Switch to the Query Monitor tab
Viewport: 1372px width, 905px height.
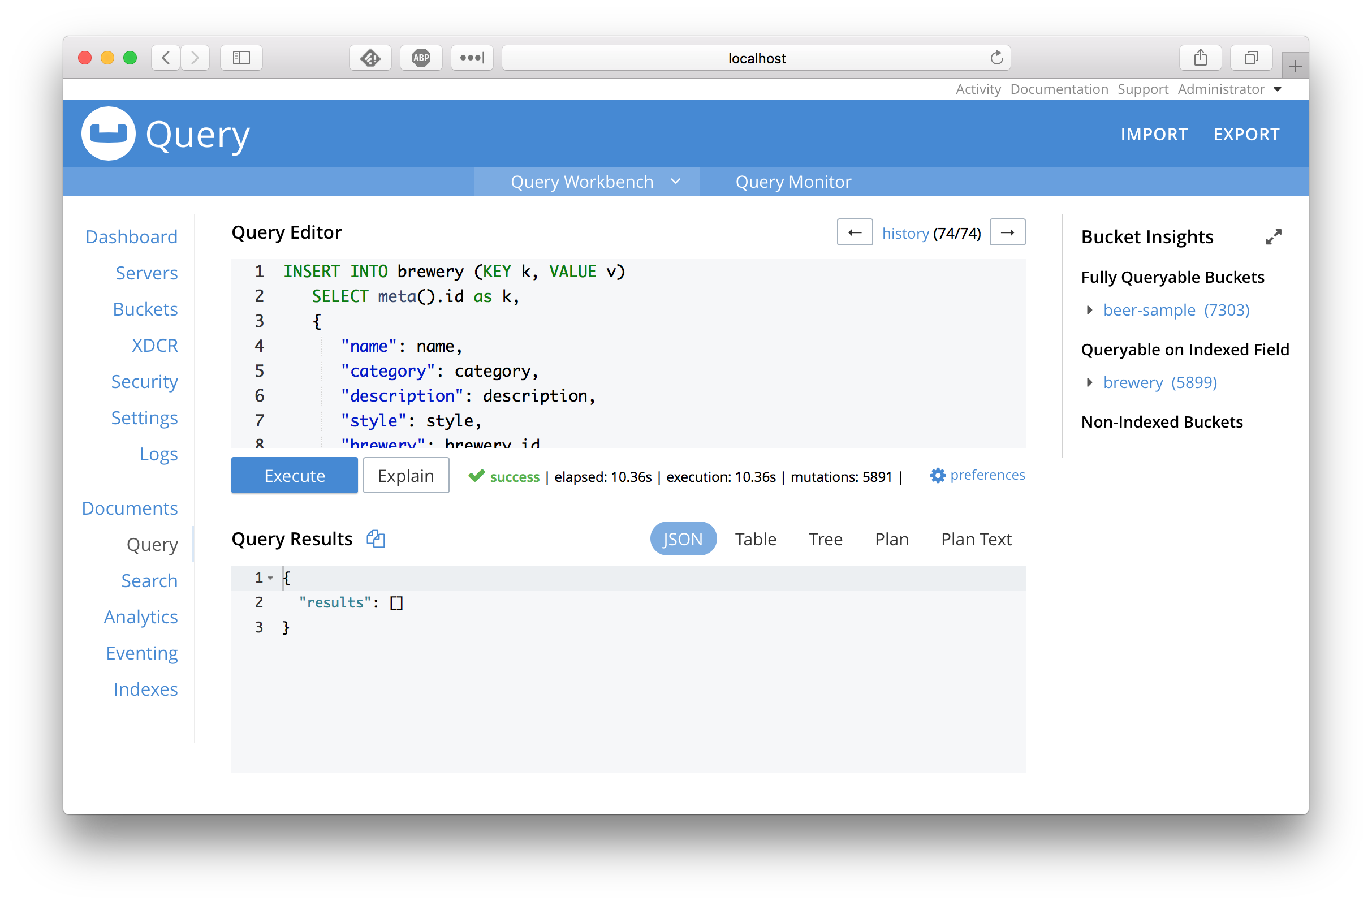(793, 182)
